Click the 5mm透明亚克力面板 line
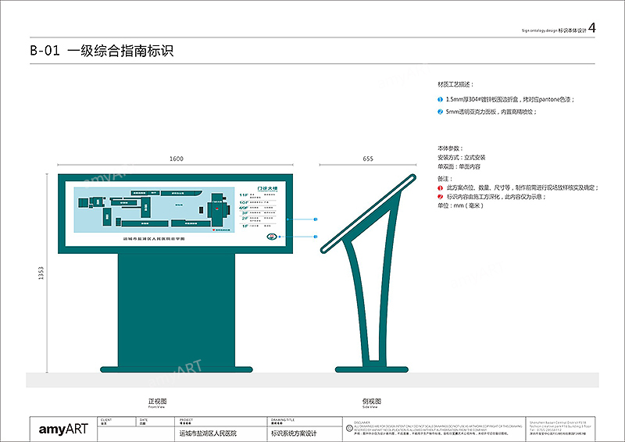 (x=491, y=112)
